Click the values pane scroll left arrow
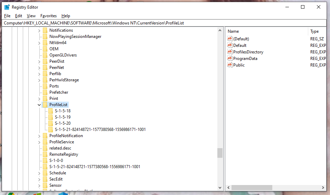 [228, 188]
